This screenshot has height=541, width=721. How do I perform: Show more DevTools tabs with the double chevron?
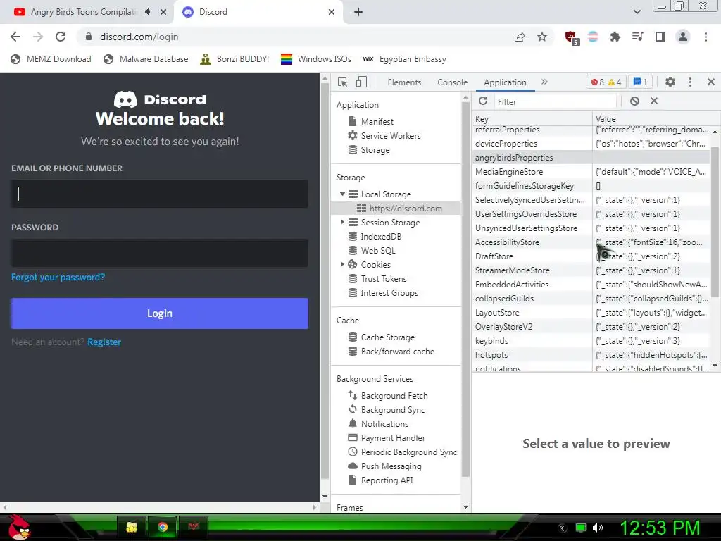(x=544, y=82)
